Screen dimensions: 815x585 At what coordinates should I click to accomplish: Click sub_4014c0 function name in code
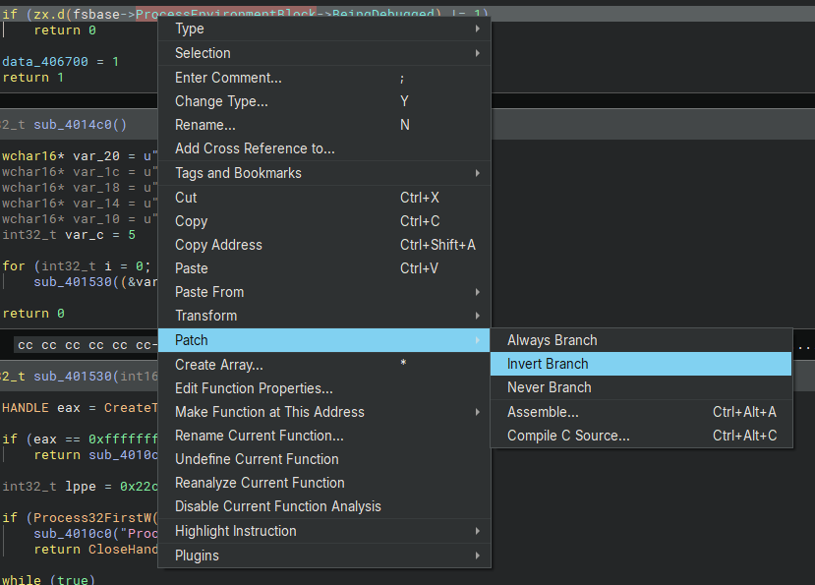tap(72, 125)
